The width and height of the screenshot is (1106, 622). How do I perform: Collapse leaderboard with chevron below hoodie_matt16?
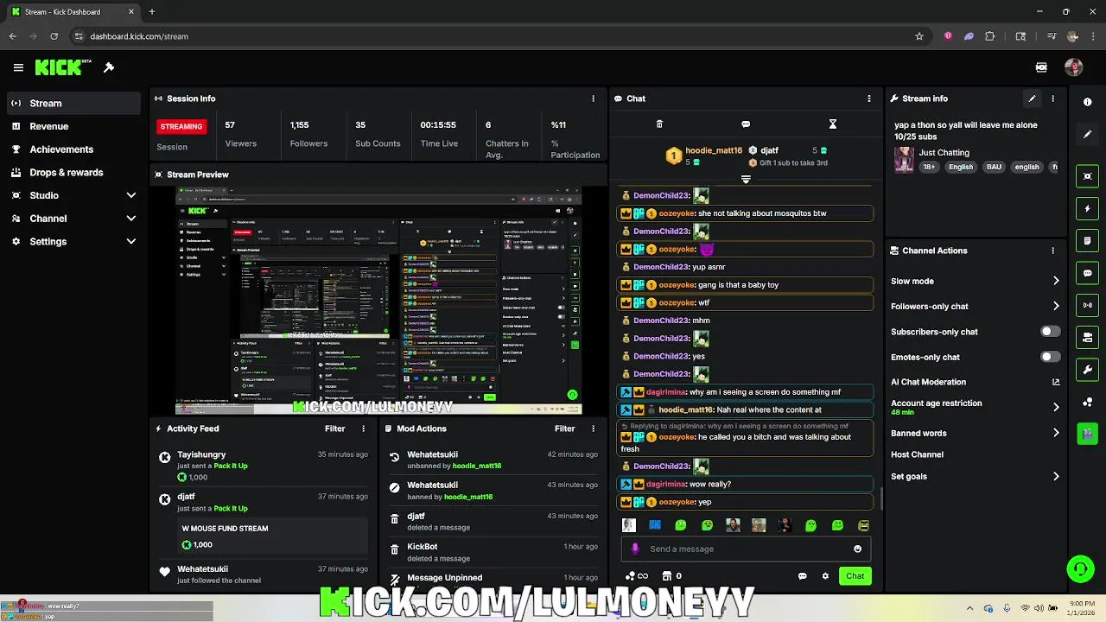[746, 180]
